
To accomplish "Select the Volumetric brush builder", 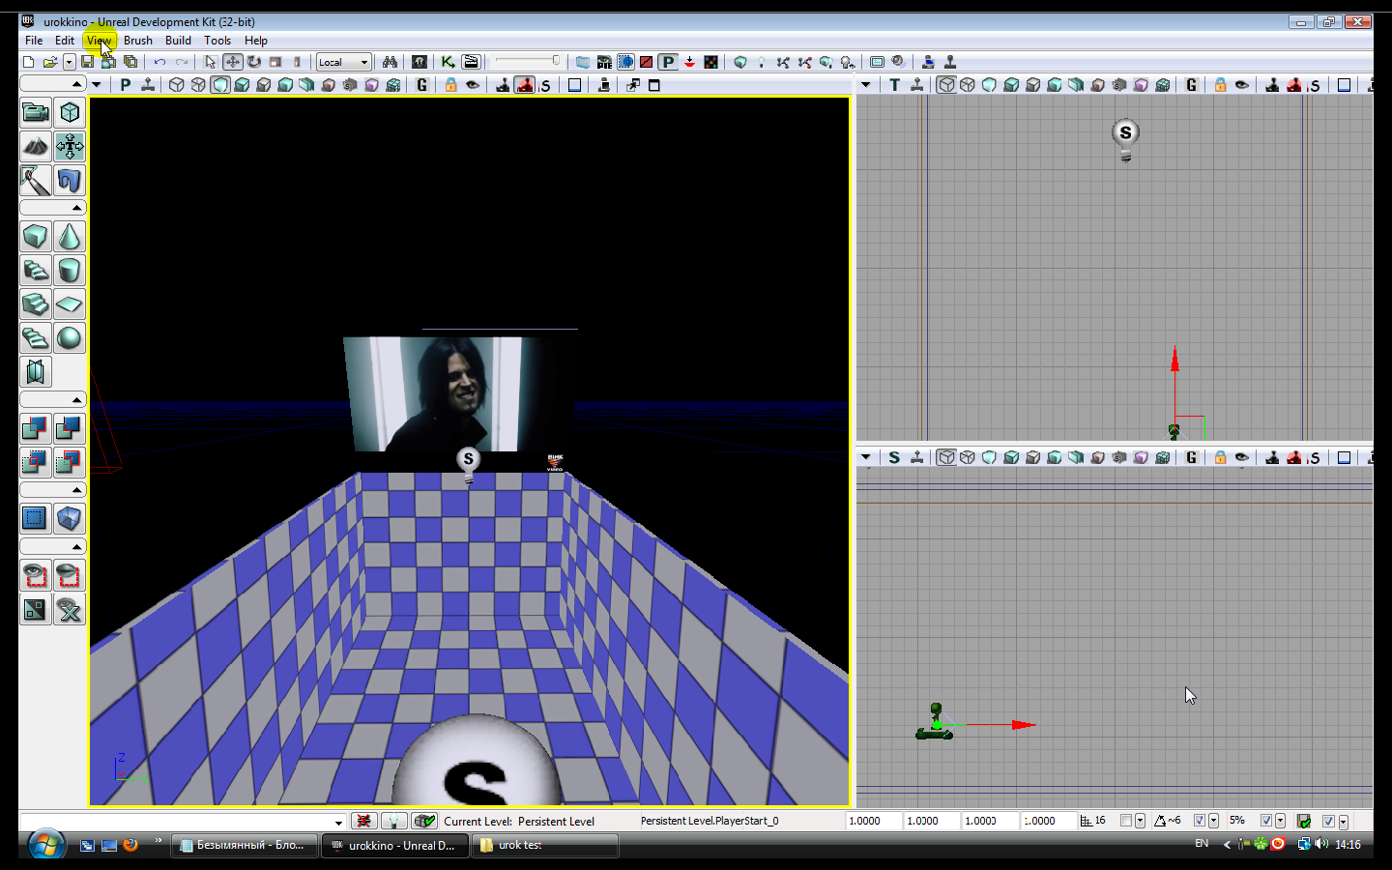I will pos(36,372).
